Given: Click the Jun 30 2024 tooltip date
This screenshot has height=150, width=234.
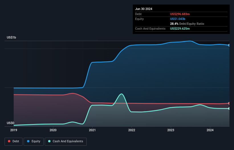Looking at the screenshot, I should coord(144,9).
